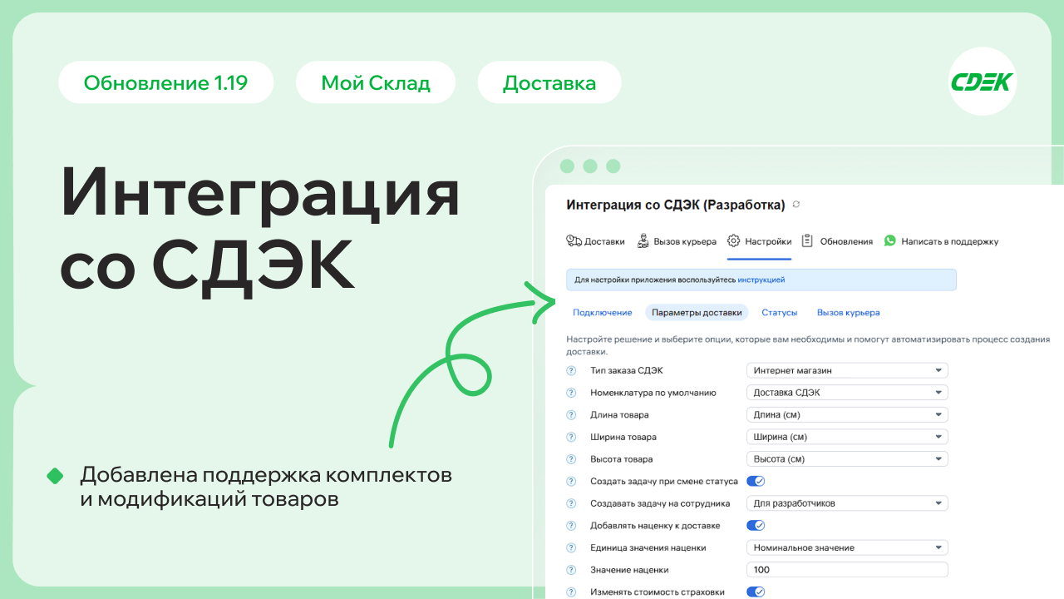Click help icon for Добавлять наценку к доставке

tap(571, 526)
